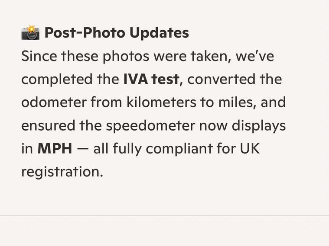Image resolution: width=329 pixels, height=246 pixels.
Task: Click the word 'Since' starting the paragraph
Action: 39,56
